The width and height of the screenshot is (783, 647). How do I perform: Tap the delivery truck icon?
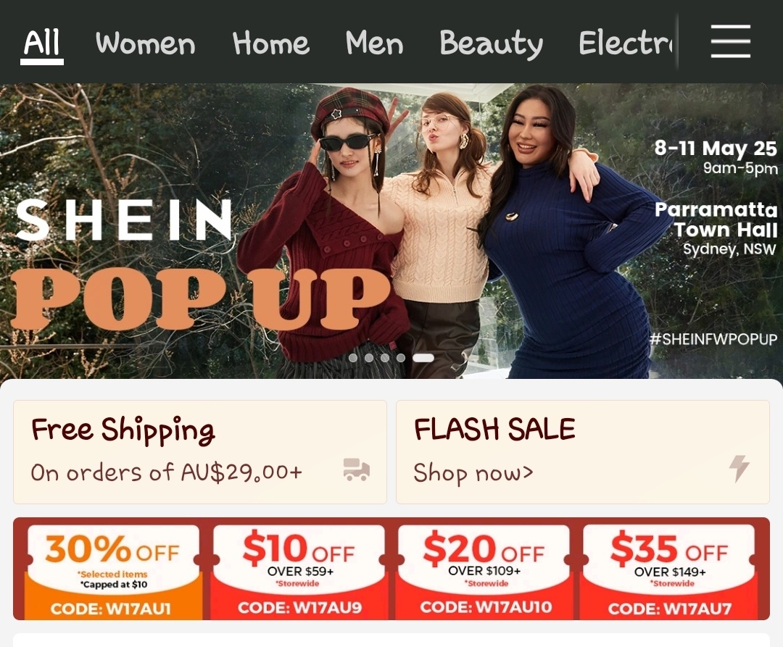click(x=357, y=470)
